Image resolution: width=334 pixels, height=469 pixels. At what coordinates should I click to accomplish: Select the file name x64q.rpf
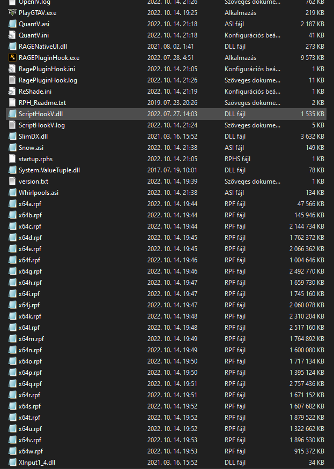coord(30,384)
